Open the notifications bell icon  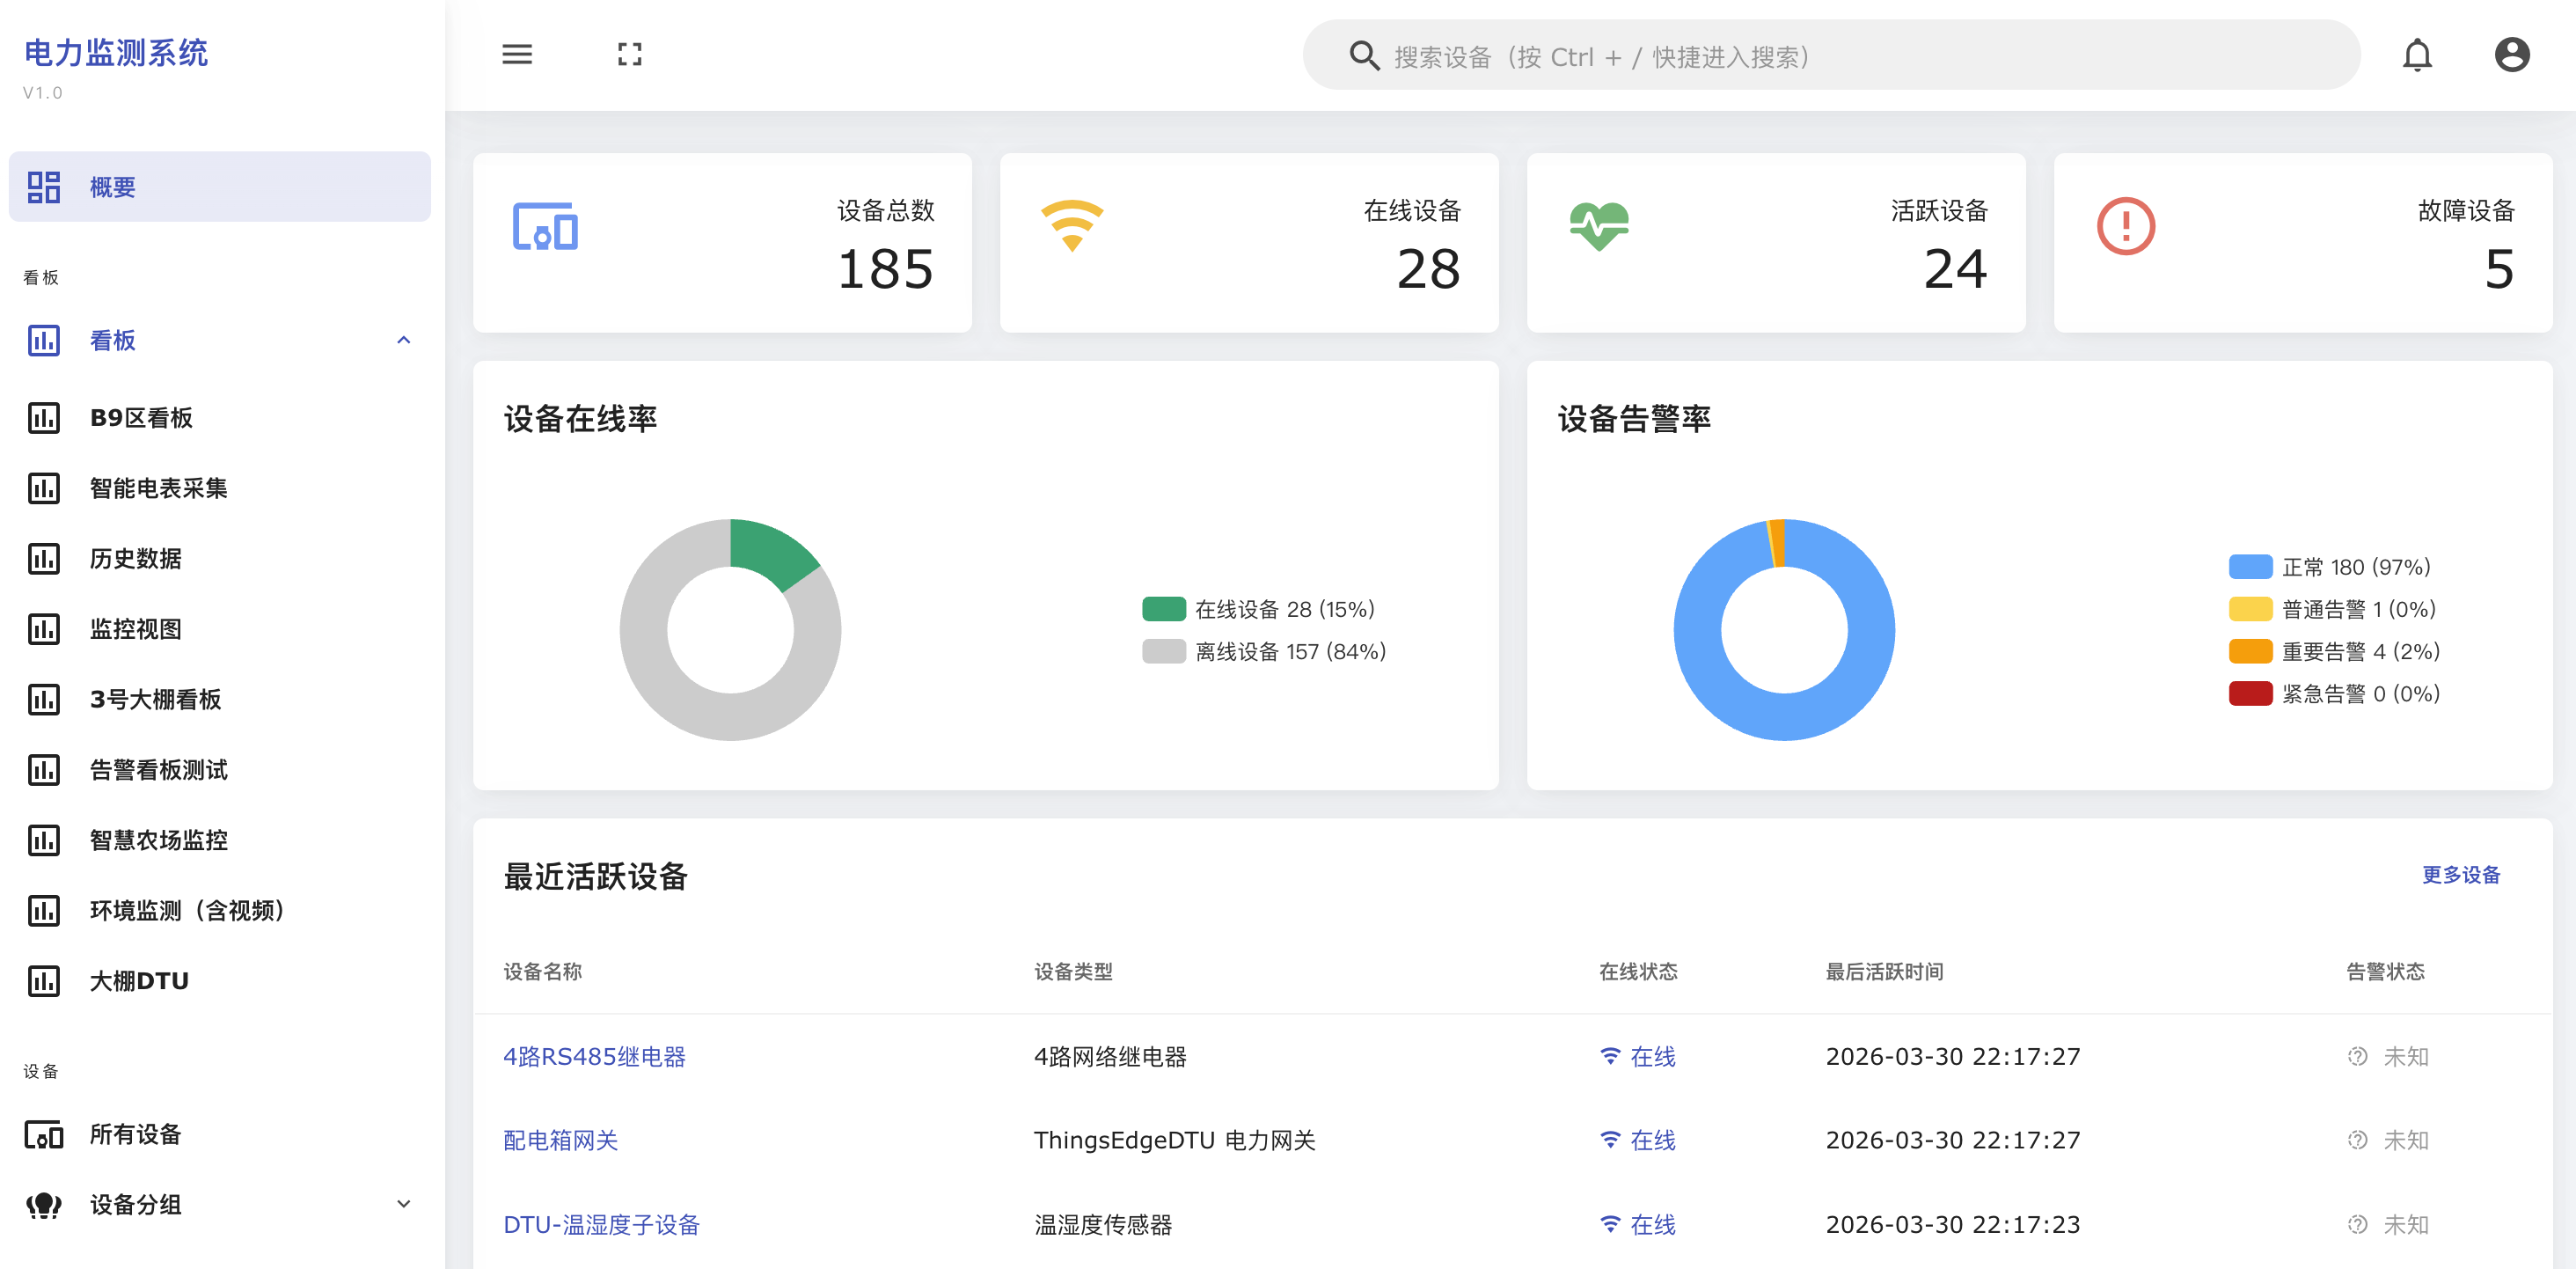pyautogui.click(x=2416, y=55)
